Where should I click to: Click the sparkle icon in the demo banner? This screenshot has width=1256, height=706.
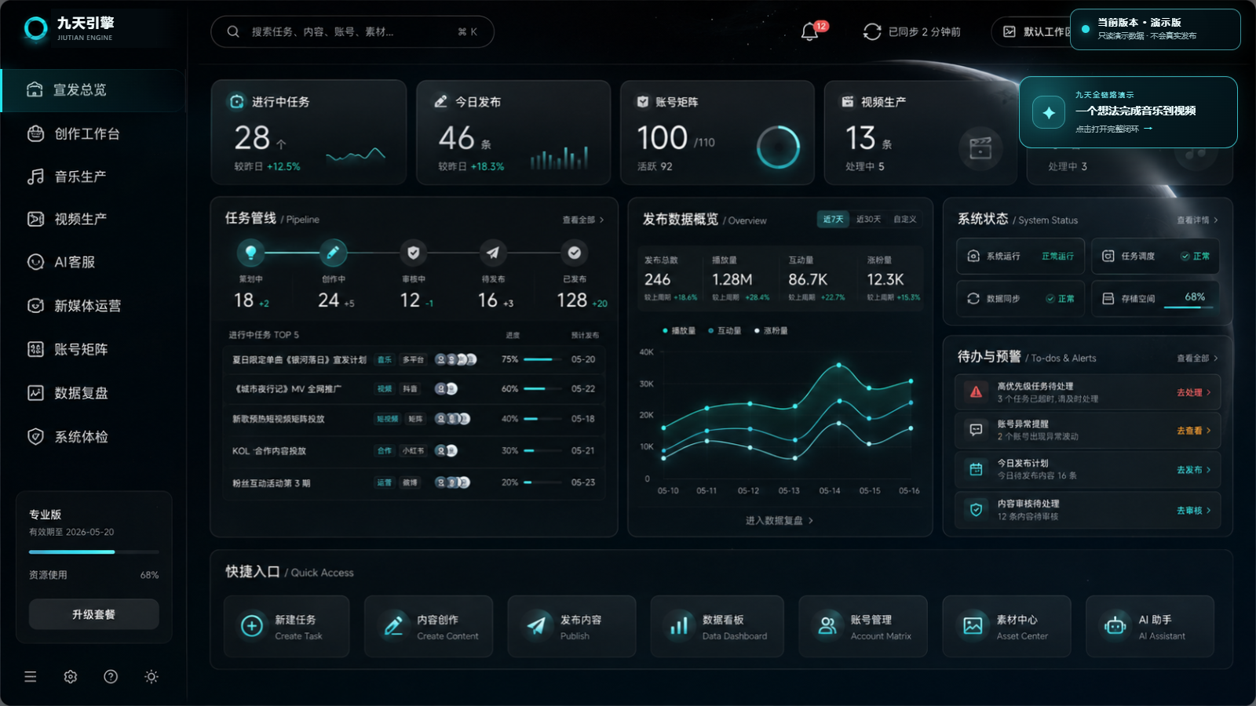click(x=1049, y=112)
